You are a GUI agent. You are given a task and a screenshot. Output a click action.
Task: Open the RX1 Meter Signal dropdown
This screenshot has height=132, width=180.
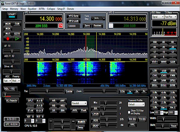tap(158, 17)
